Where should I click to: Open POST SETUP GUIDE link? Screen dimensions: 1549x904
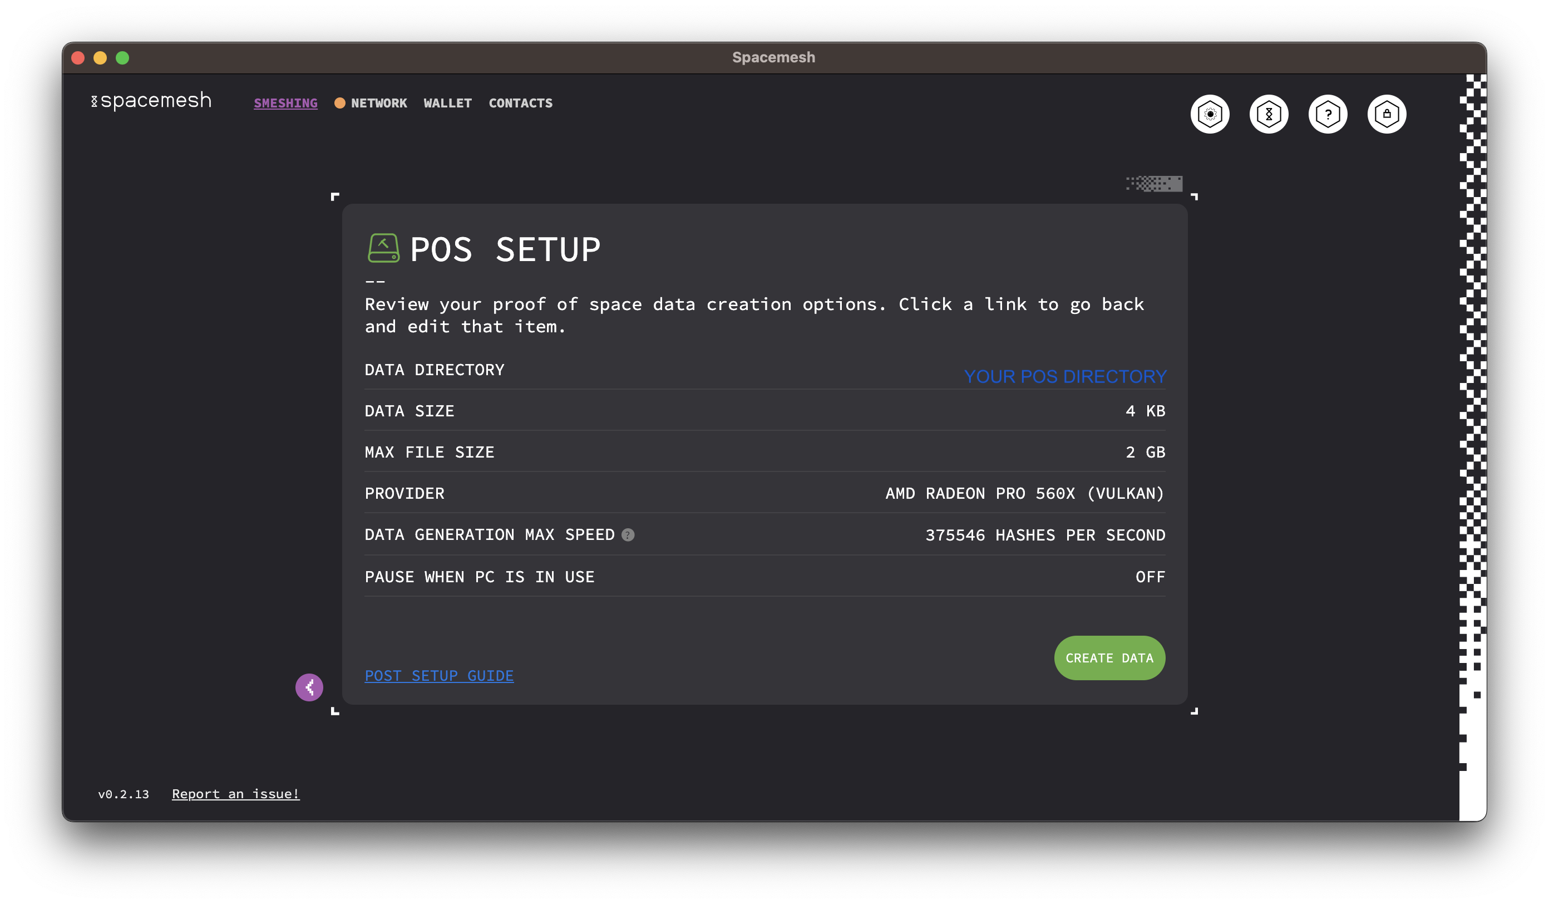coord(439,676)
